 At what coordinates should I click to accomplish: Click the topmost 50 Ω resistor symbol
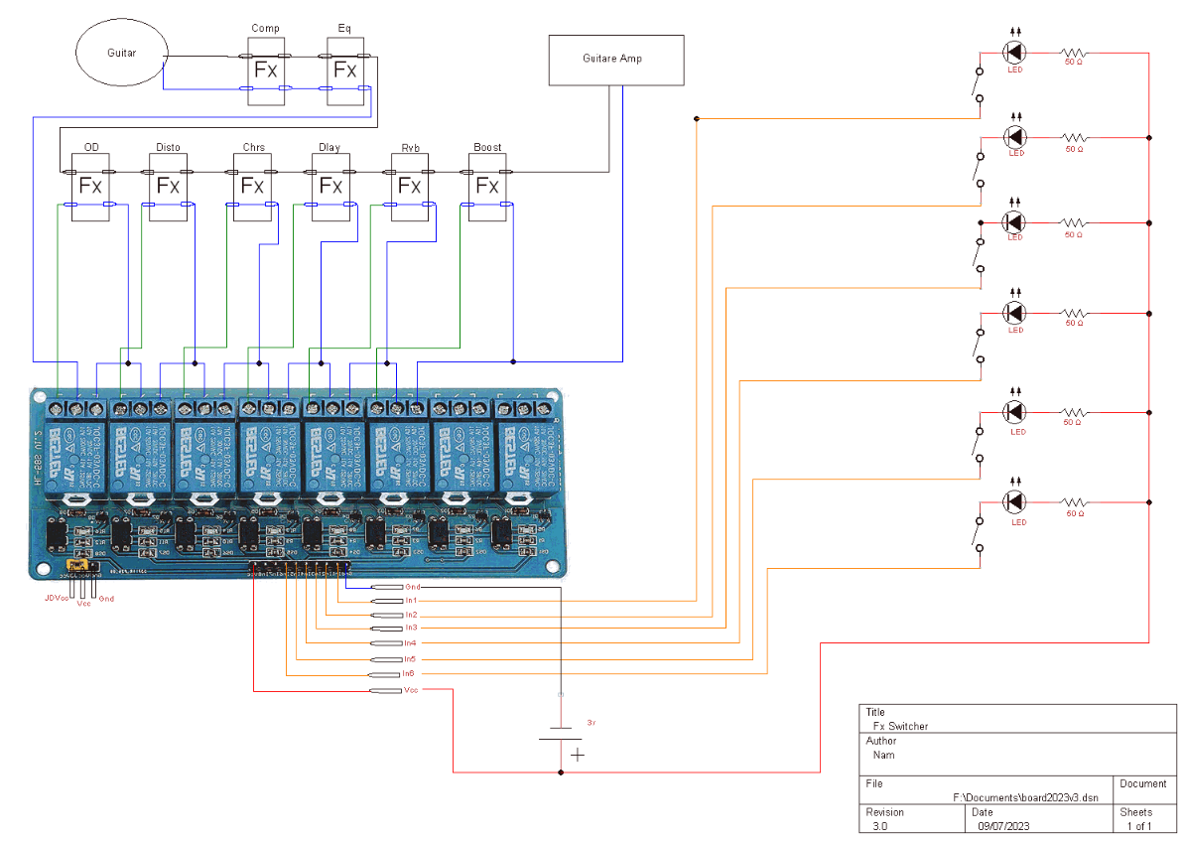point(1074,53)
